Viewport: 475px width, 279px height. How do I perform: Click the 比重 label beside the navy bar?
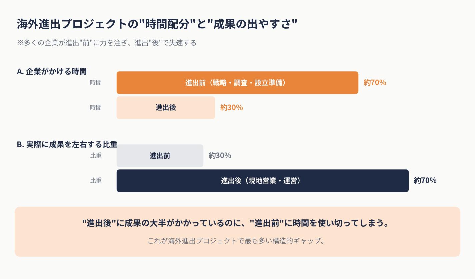click(96, 180)
